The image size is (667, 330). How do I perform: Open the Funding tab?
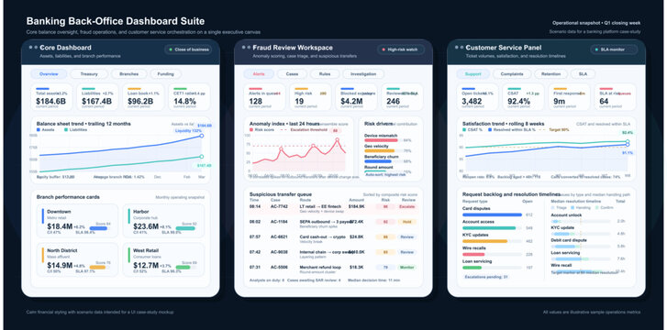coord(165,74)
